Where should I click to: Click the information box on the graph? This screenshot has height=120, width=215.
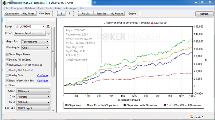click(x=83, y=45)
